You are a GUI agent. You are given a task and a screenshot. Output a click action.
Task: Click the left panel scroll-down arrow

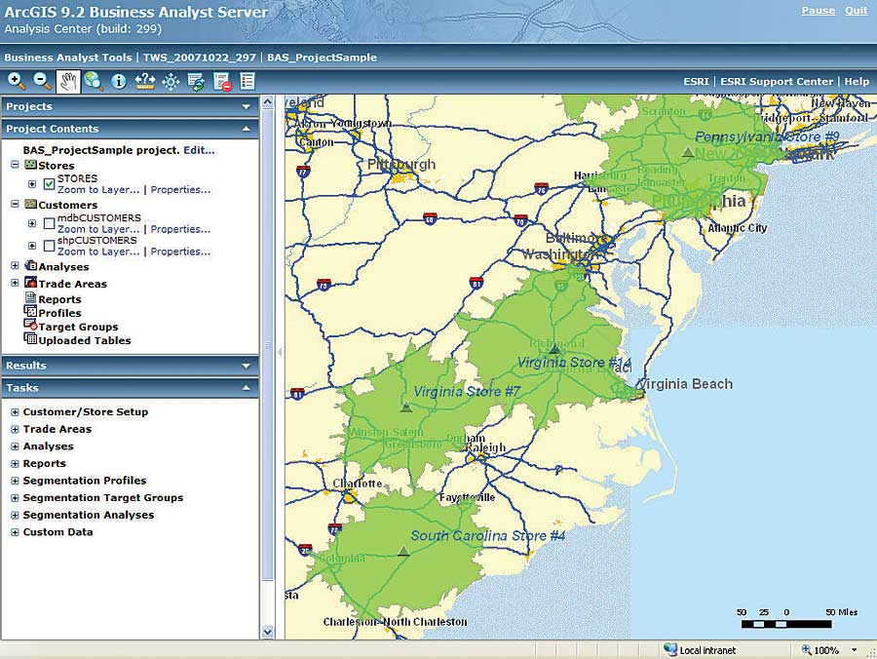pos(267,632)
